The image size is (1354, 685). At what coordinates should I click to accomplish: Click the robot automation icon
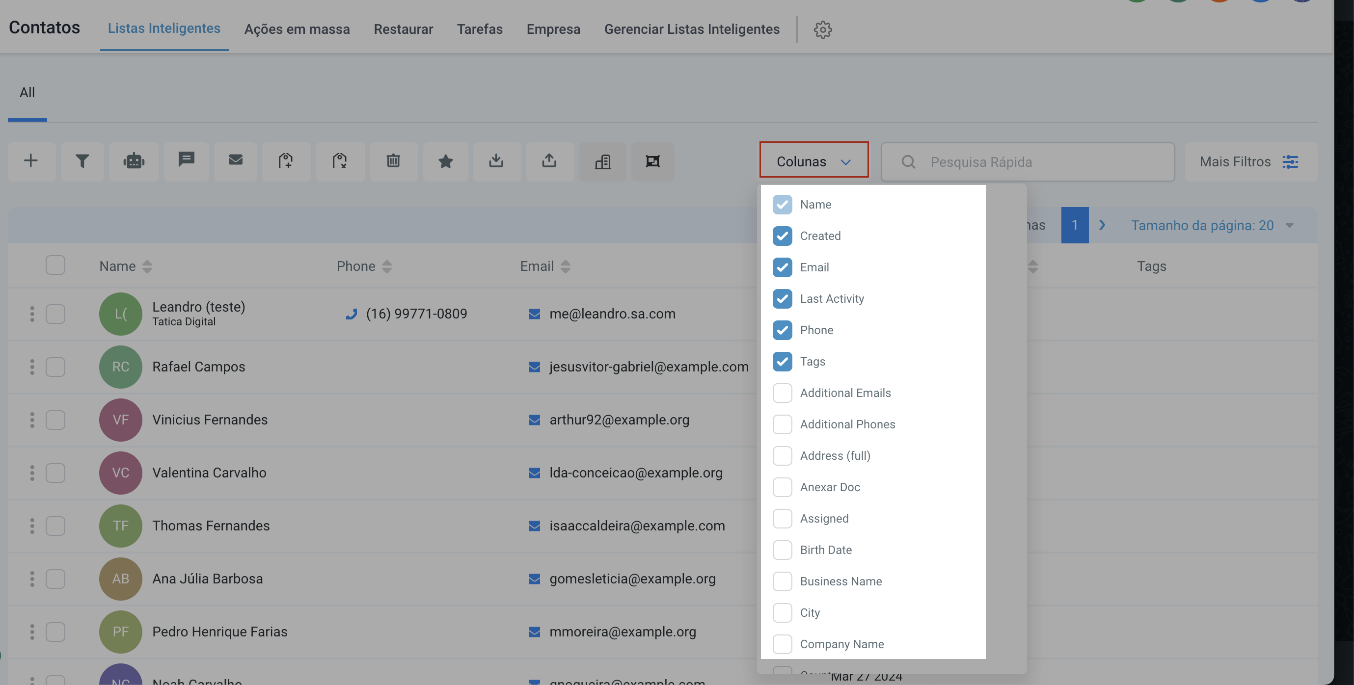[x=134, y=161]
